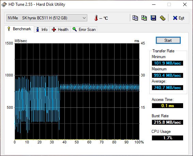
Task: Click the Burst Rate 215.8 MB/sec field
Action: (x=167, y=122)
